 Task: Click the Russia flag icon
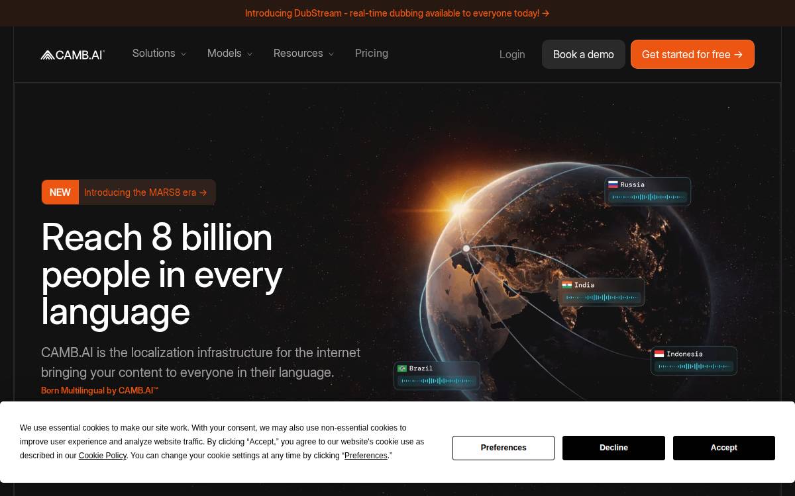613,185
